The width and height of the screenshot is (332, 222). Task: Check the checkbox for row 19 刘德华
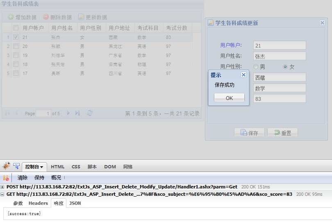tap(16, 55)
